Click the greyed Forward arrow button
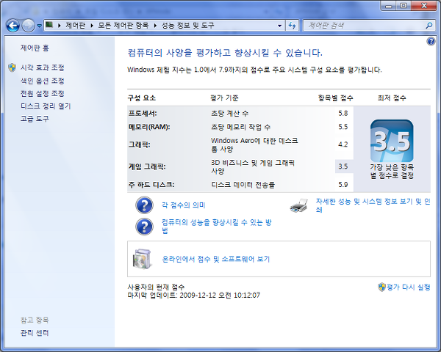The height and width of the screenshot is (352, 441). point(28,26)
